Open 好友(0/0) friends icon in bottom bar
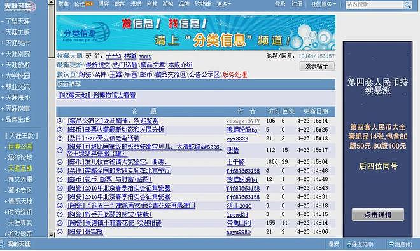Viewport: 420px width, 251px height. point(349,244)
